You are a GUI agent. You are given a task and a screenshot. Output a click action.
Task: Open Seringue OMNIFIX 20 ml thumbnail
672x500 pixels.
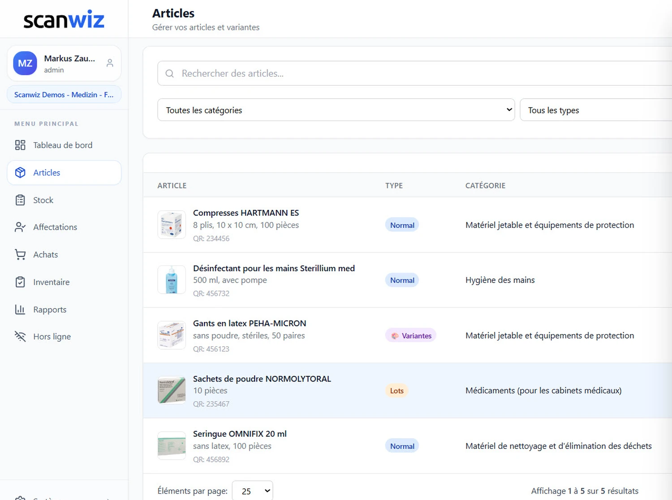coord(172,446)
